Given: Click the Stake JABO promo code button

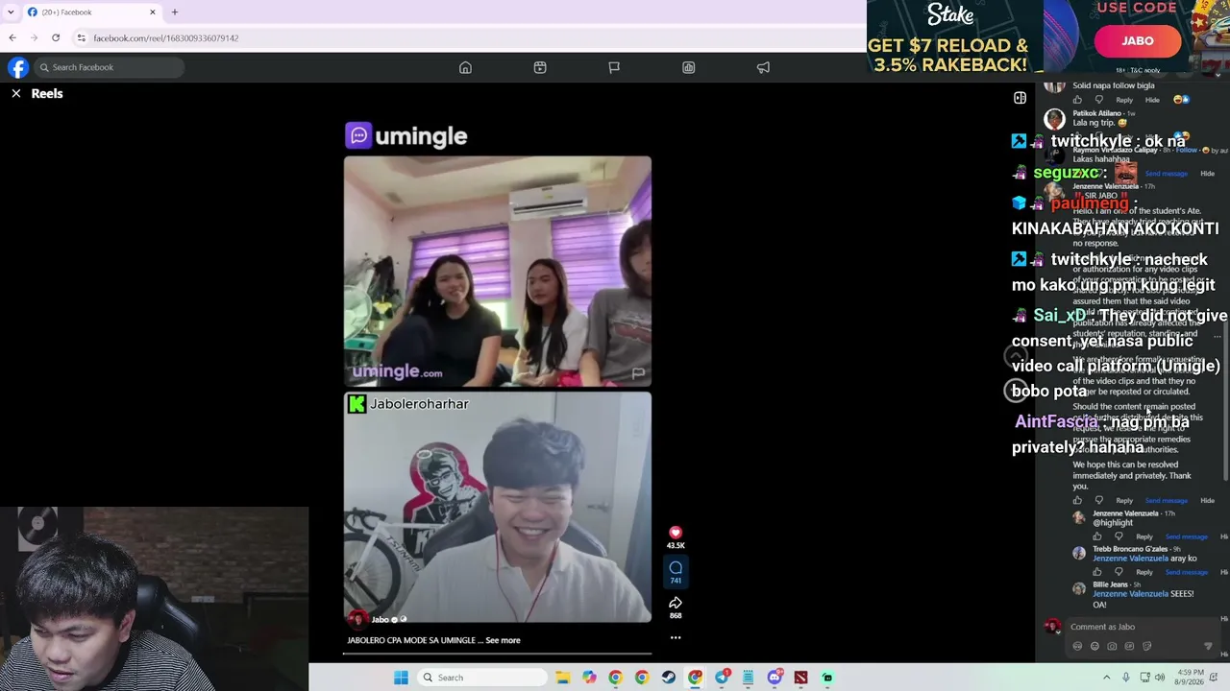Looking at the screenshot, I should [1138, 40].
